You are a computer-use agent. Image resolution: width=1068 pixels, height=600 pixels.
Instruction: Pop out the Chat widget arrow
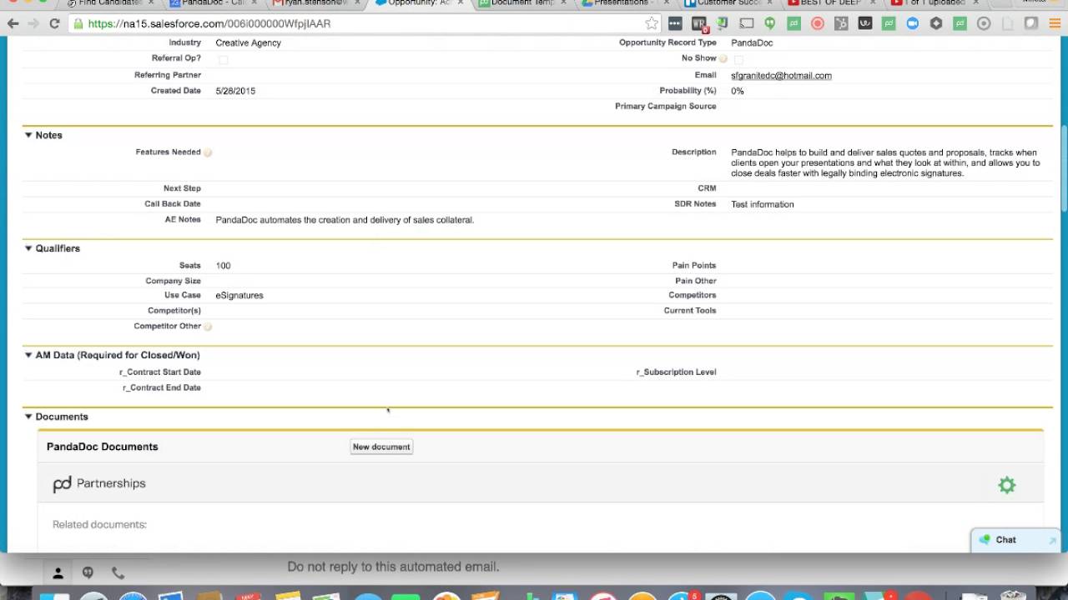click(x=1052, y=541)
